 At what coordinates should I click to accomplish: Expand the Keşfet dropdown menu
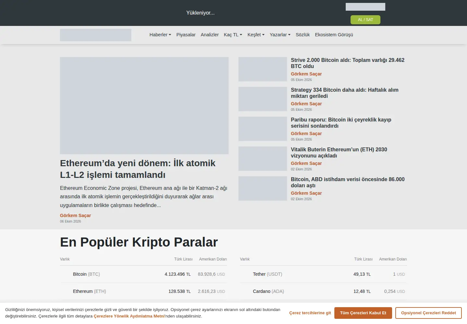pos(256,35)
